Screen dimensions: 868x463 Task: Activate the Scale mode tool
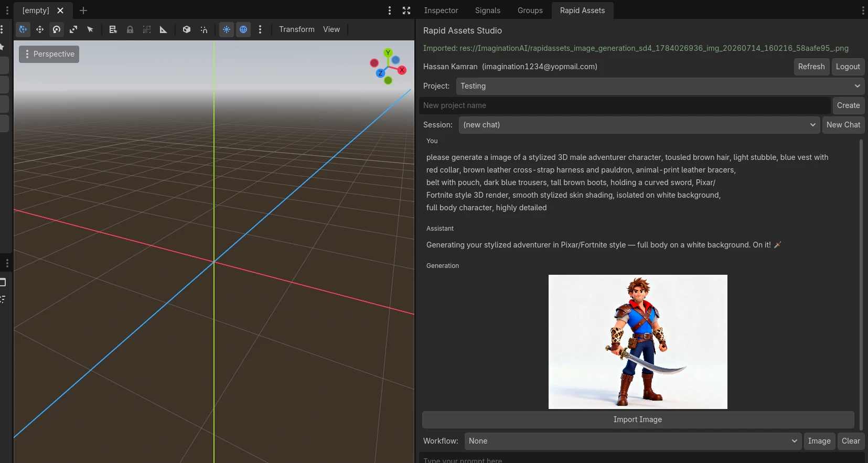pos(73,29)
